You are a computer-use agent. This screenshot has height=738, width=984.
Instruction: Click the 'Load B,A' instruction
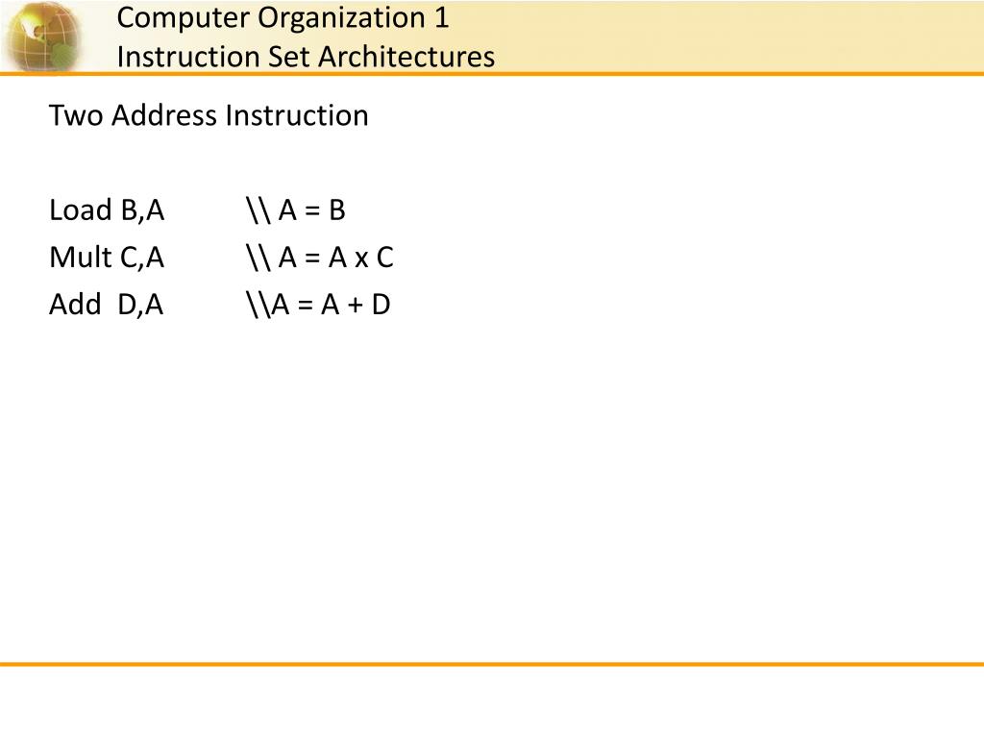coord(107,210)
